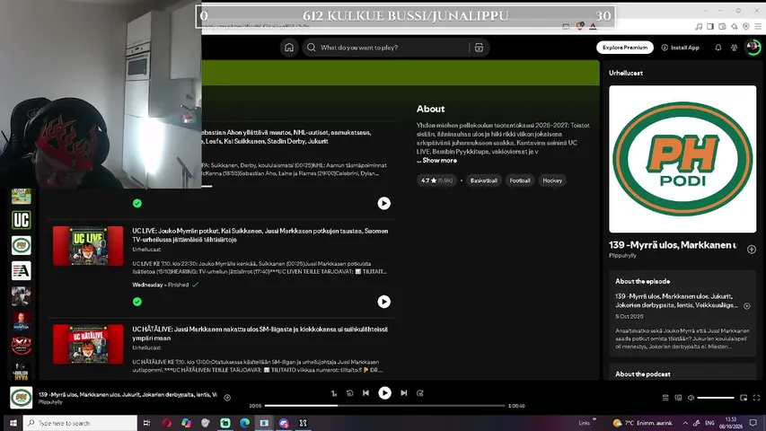Click Brave Rewards triangle icon
The image size is (766, 431).
tap(593, 26)
